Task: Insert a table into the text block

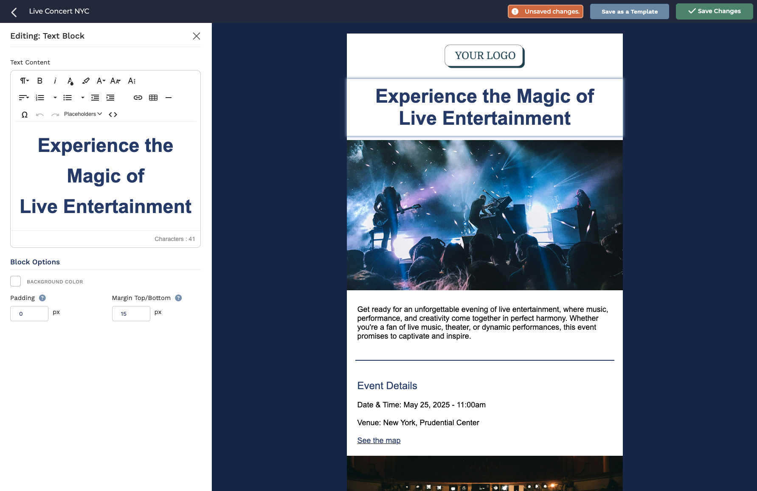Action: tap(153, 98)
